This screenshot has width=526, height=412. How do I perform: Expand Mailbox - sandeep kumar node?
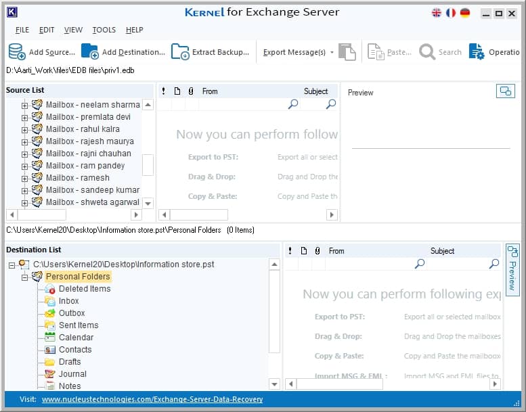pyautogui.click(x=24, y=191)
